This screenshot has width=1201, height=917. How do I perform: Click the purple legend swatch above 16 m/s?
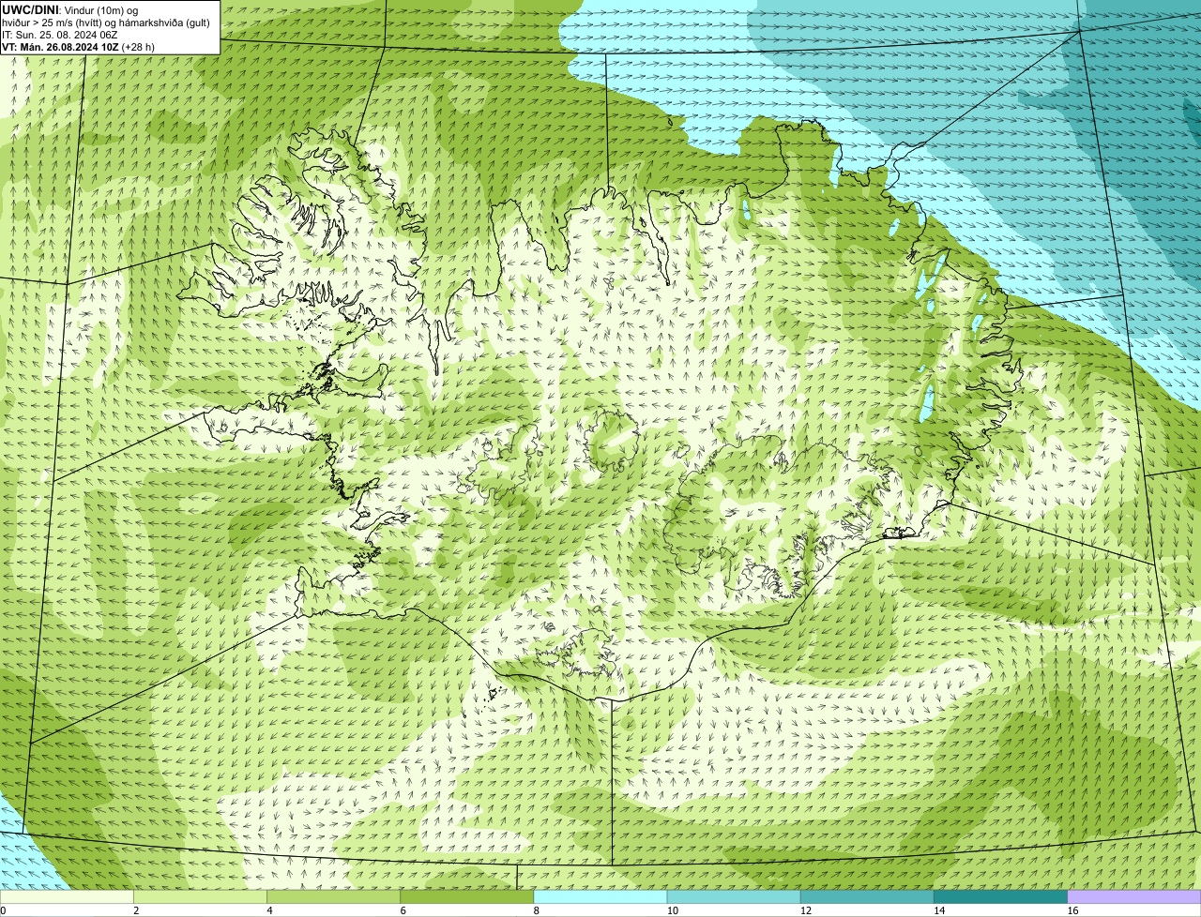1133,897
